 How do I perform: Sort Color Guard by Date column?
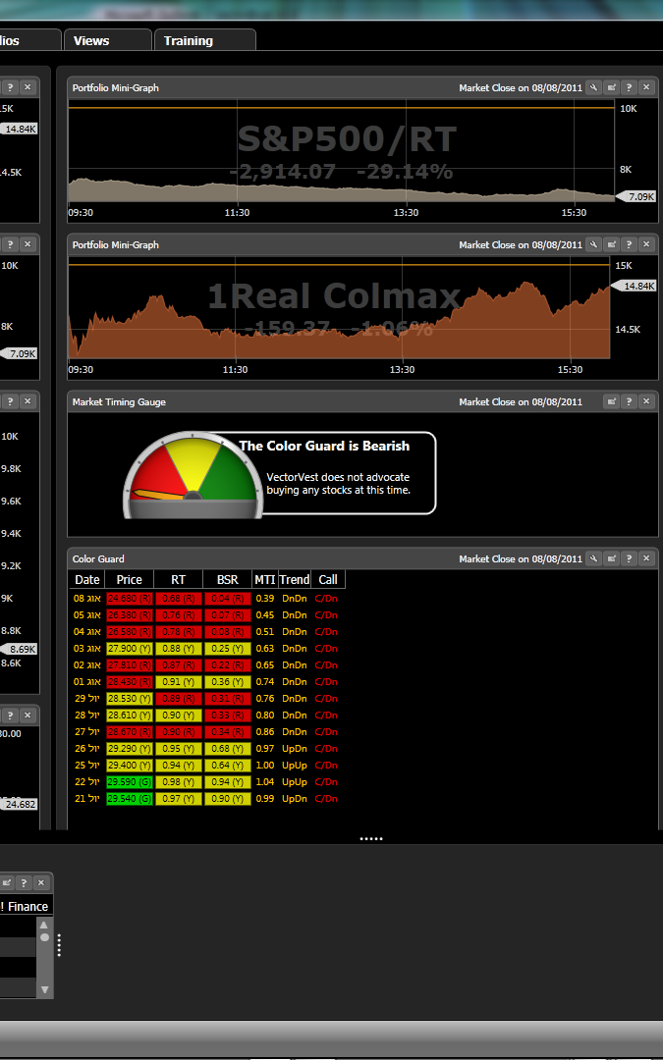[87, 579]
